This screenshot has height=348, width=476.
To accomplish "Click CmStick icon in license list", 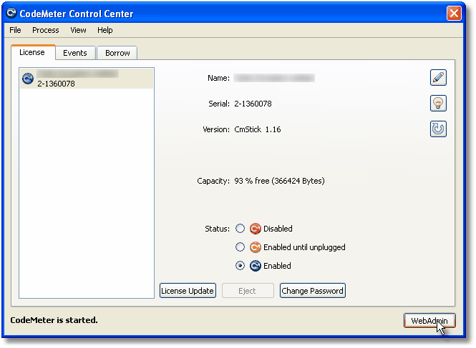I will tap(28, 79).
